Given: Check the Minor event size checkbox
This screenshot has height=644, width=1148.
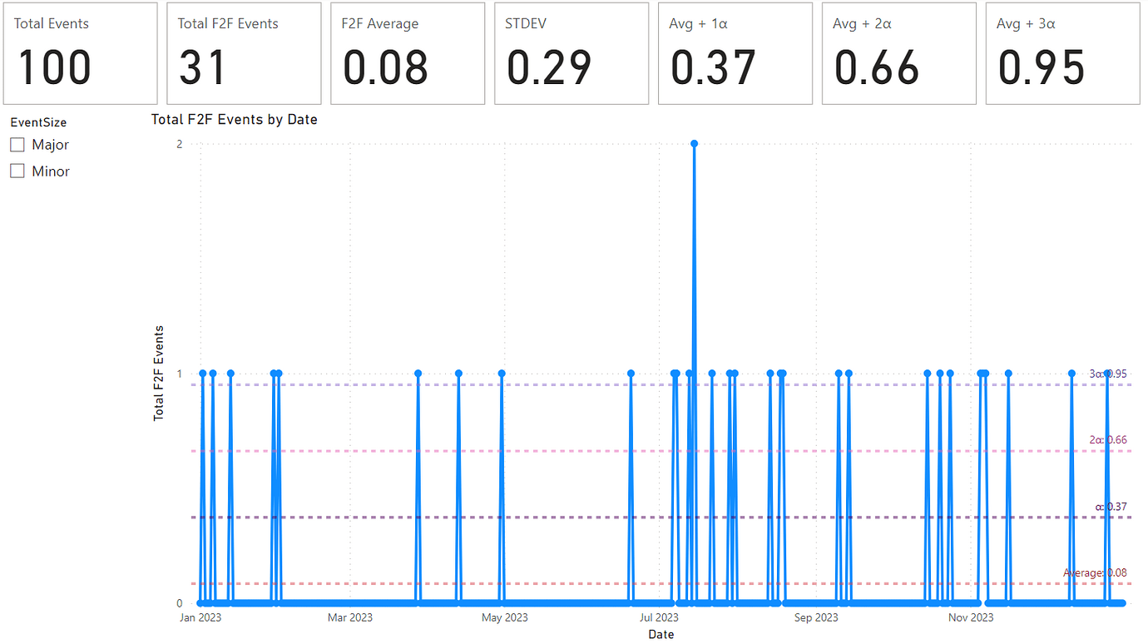Looking at the screenshot, I should pyautogui.click(x=17, y=171).
